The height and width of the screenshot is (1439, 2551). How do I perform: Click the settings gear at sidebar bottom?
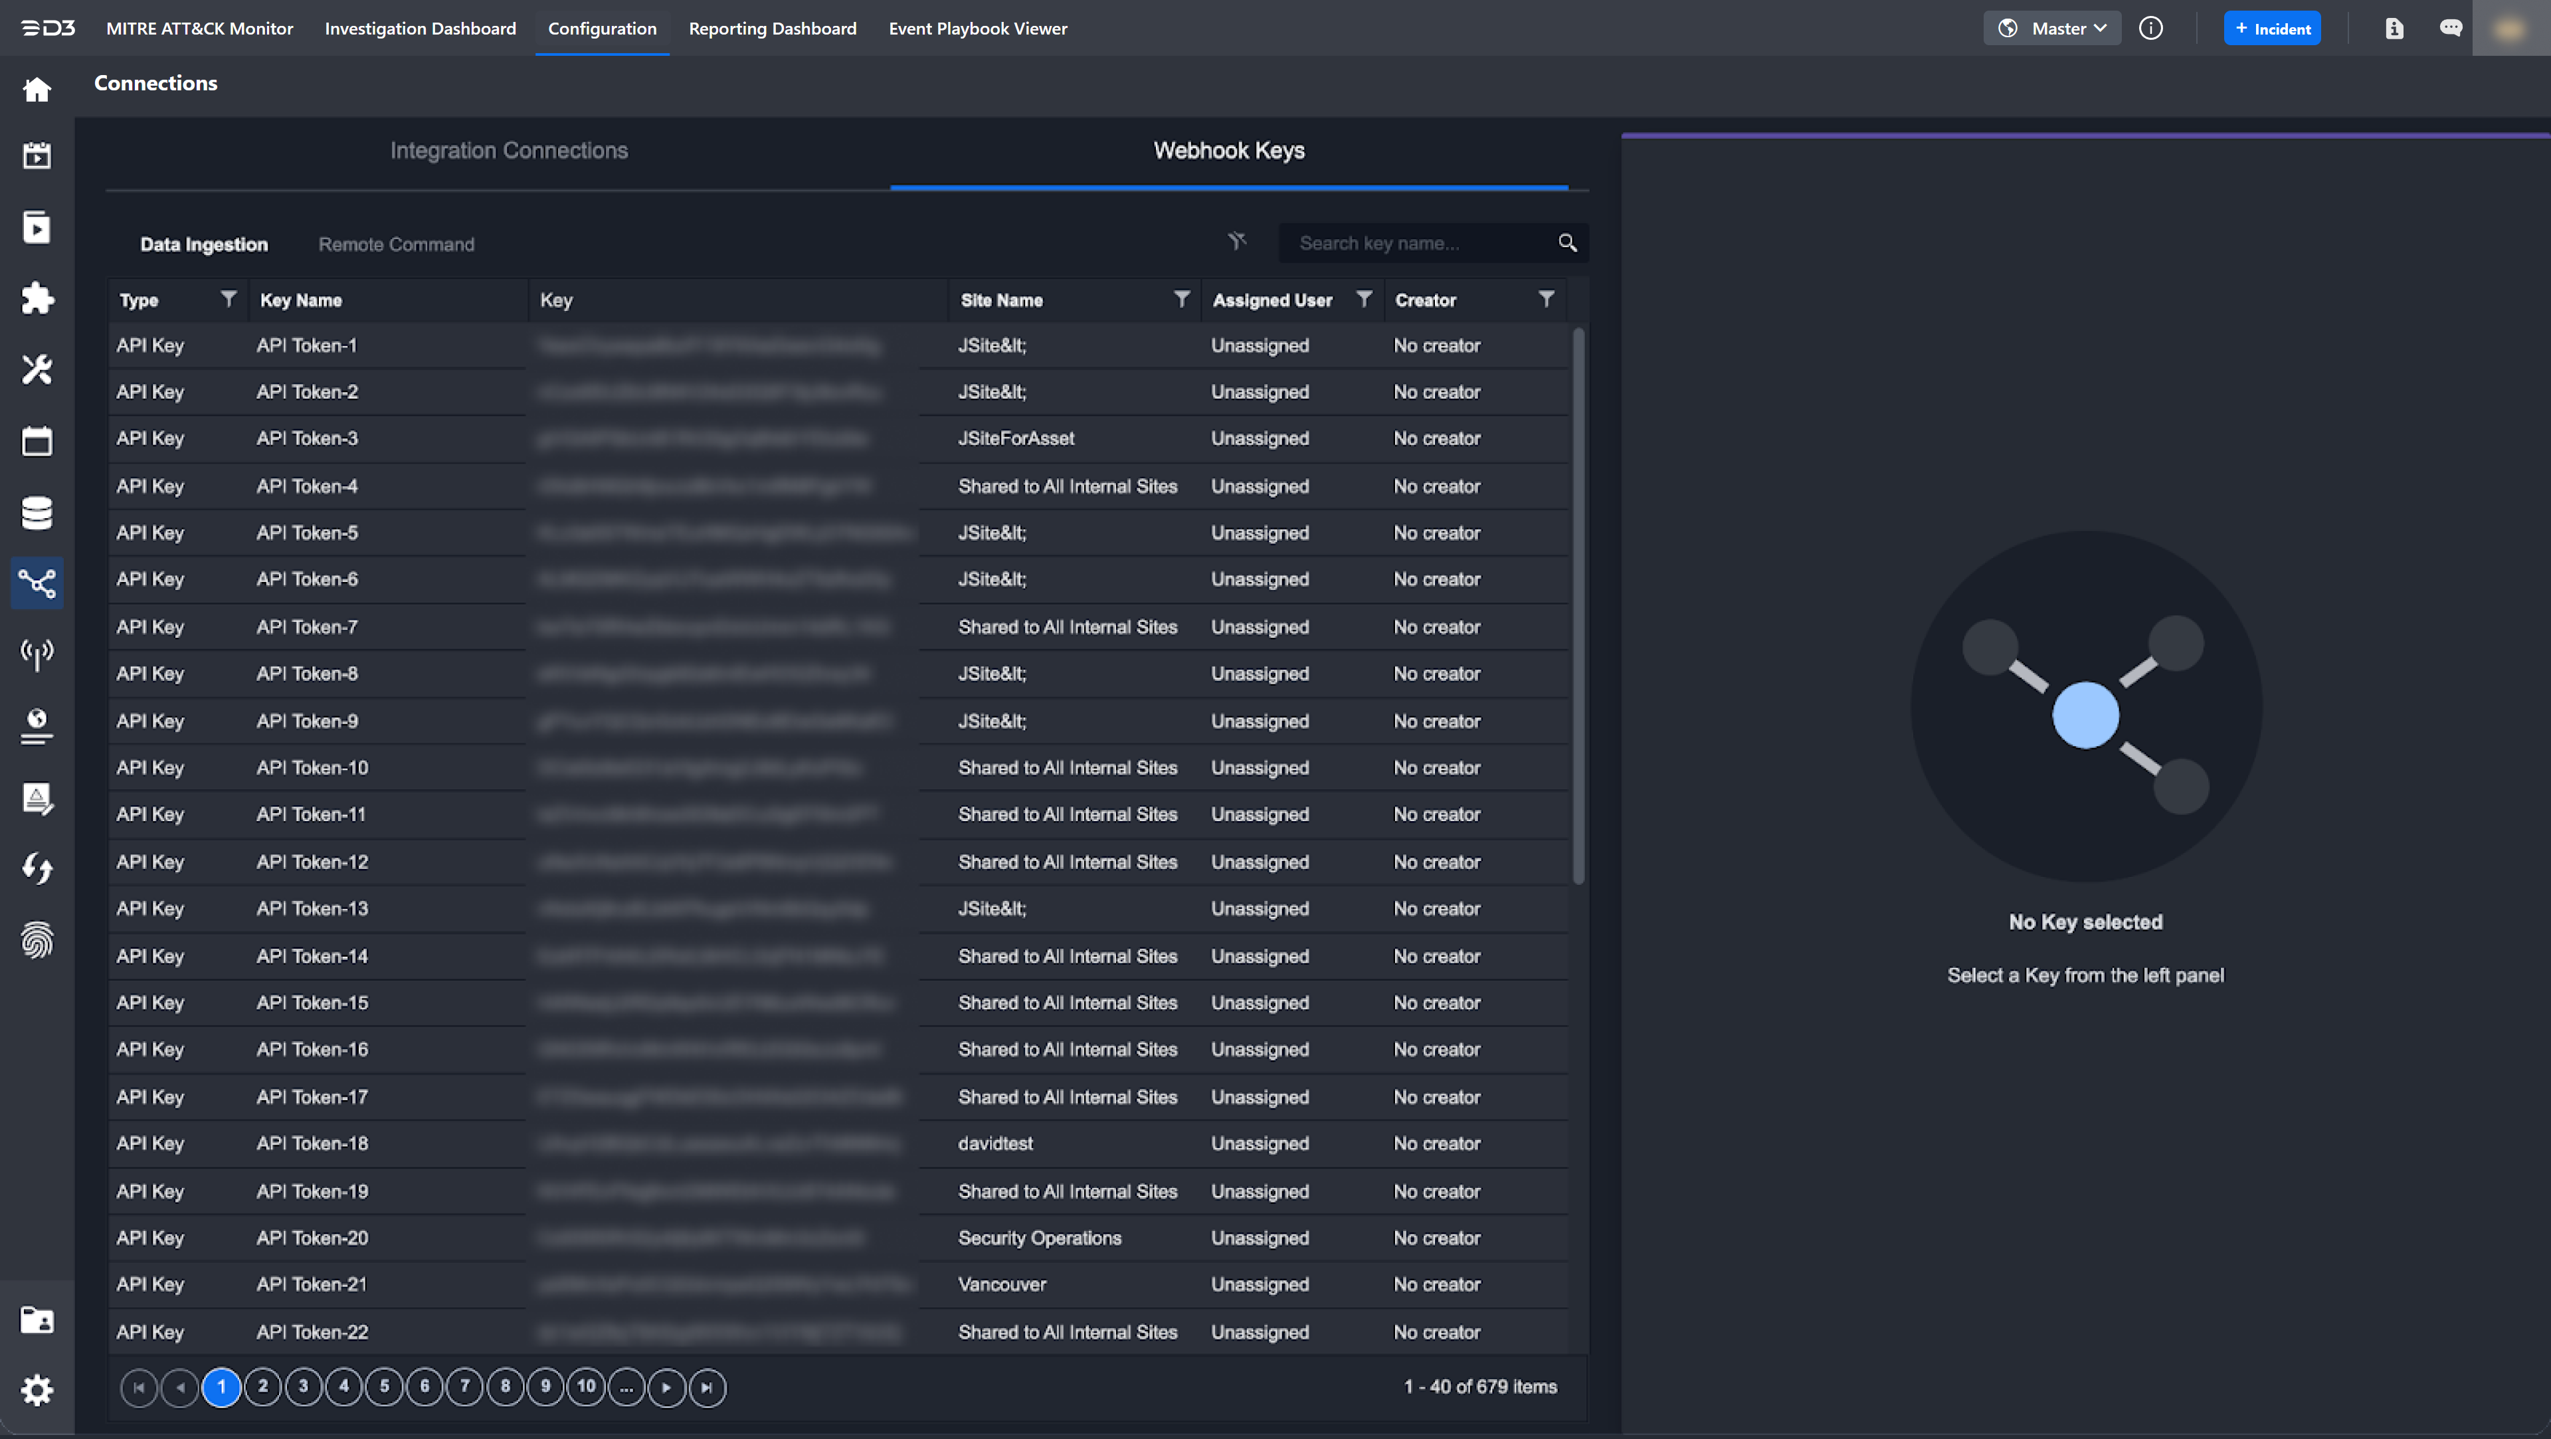tap(37, 1391)
